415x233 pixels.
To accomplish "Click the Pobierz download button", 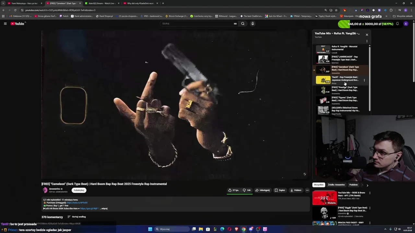I will (296, 190).
